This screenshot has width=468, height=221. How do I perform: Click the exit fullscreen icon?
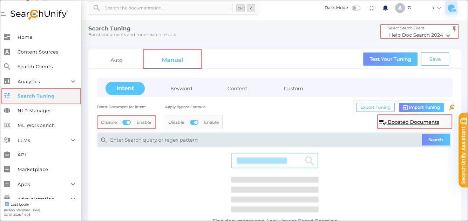372,8
